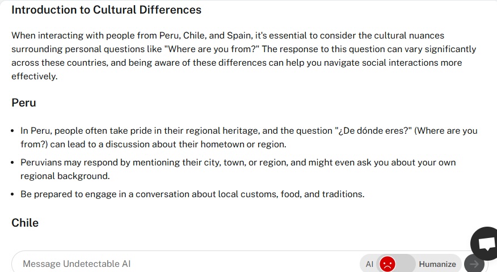
Task: Click the word effectively ending the intro
Action: click(x=34, y=76)
